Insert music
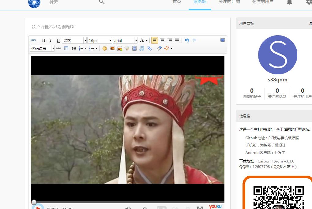This screenshot has width=312, height=209. click(142, 48)
